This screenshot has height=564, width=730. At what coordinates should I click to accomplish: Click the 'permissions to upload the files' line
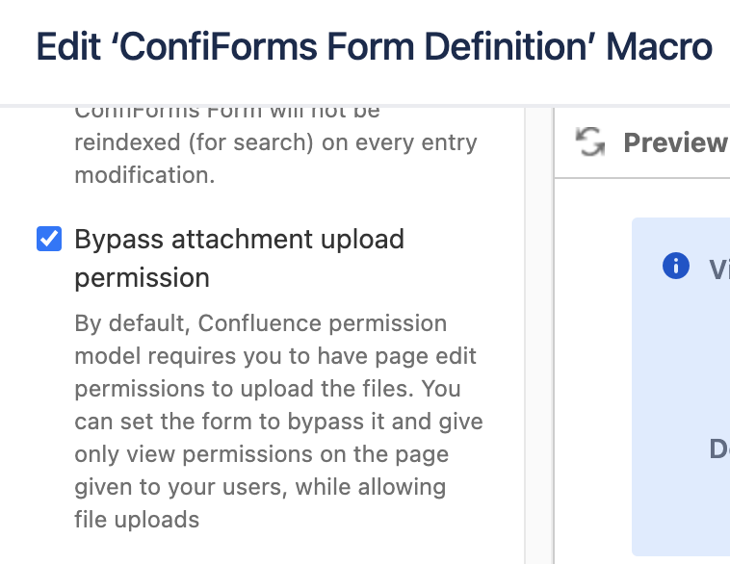pos(268,389)
